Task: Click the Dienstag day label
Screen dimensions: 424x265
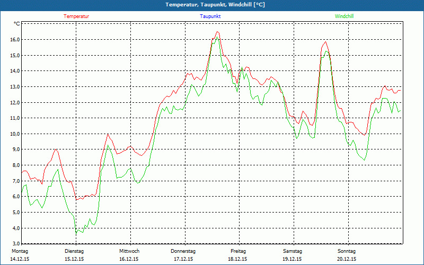Action: point(74,251)
